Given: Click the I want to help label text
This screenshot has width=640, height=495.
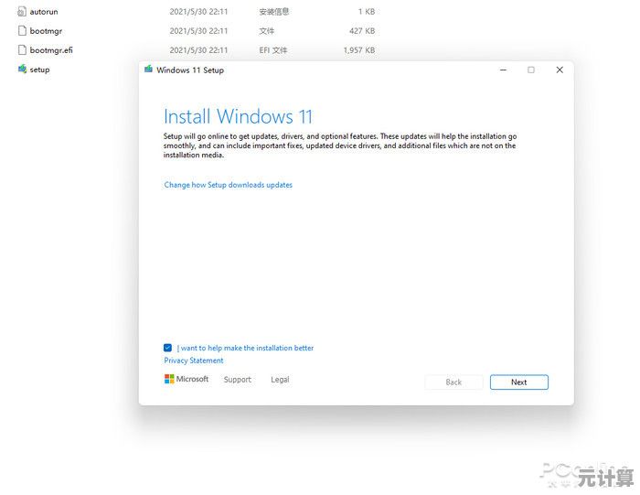Looking at the screenshot, I should pyautogui.click(x=245, y=348).
